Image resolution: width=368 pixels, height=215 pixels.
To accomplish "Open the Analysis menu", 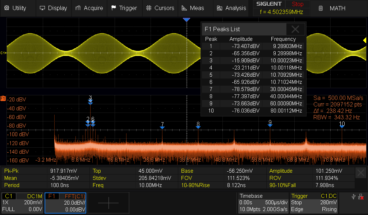I will (x=232, y=8).
